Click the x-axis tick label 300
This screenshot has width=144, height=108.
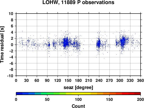click(120, 80)
